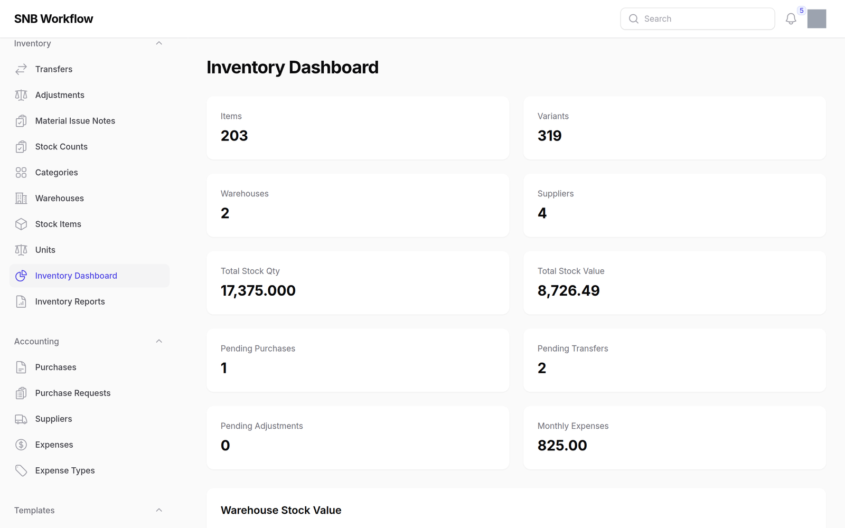This screenshot has width=845, height=528.
Task: Click the Units scales icon
Action: 21,250
